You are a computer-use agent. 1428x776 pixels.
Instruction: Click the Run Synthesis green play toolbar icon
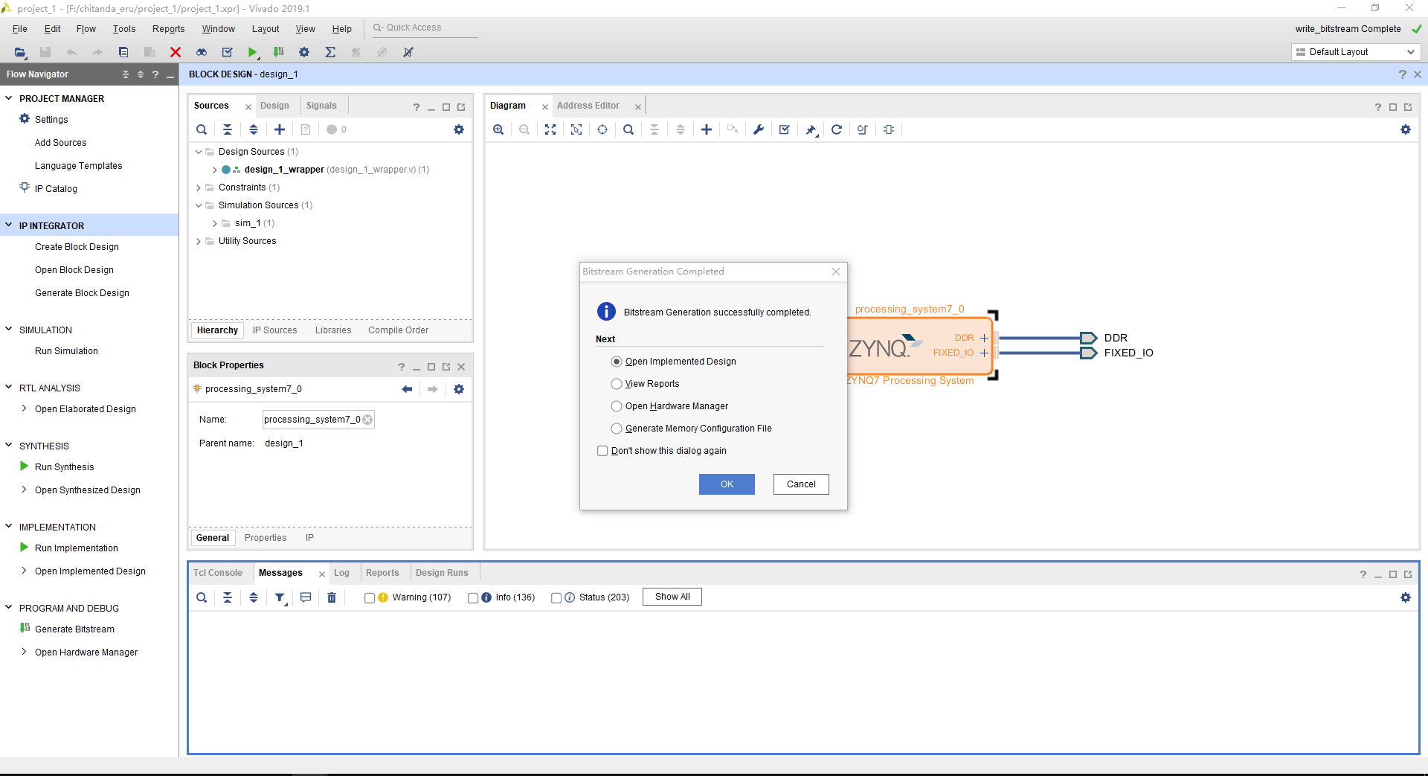point(253,52)
